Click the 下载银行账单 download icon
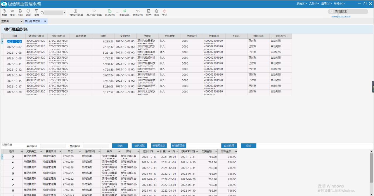Screen dimensions: 374x196 pyautogui.click(x=75, y=11)
